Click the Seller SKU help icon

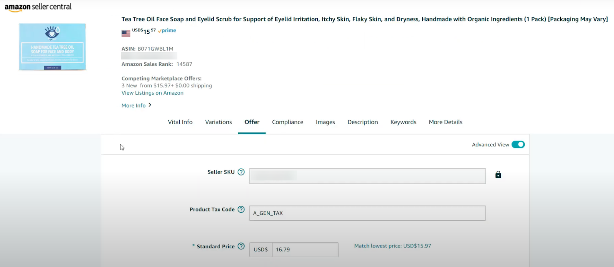point(241,172)
